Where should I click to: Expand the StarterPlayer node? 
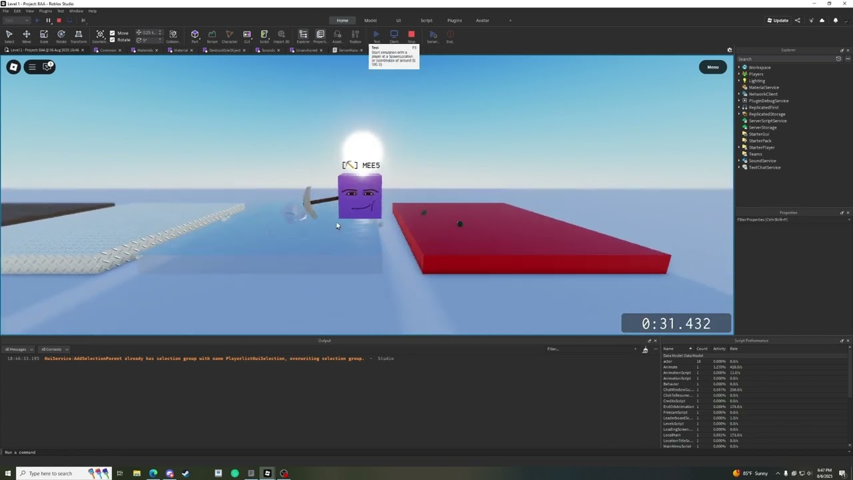point(739,147)
